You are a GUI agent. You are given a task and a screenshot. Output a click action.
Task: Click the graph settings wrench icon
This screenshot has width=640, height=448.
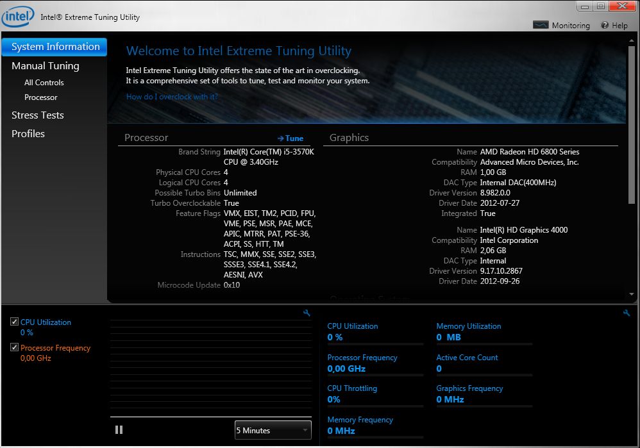coord(307,313)
